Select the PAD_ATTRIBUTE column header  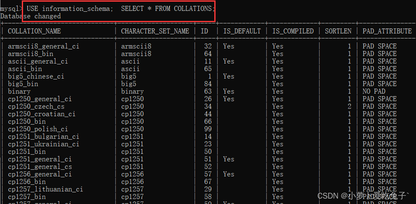[x=387, y=31]
